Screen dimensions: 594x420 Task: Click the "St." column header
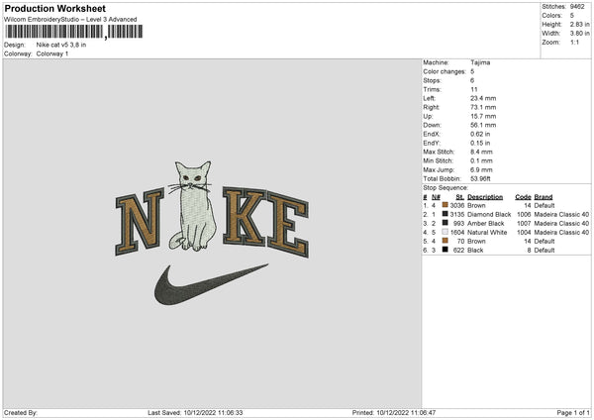pyautogui.click(x=460, y=197)
